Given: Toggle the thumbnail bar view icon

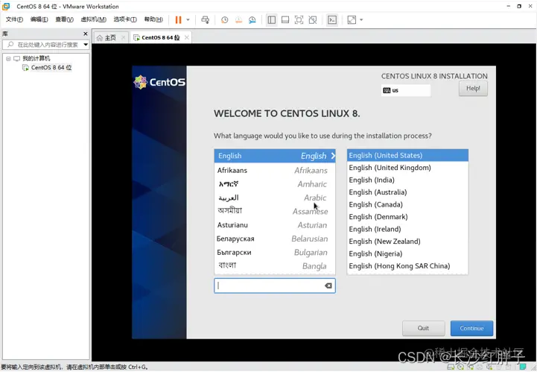Looking at the screenshot, I should [285, 20].
